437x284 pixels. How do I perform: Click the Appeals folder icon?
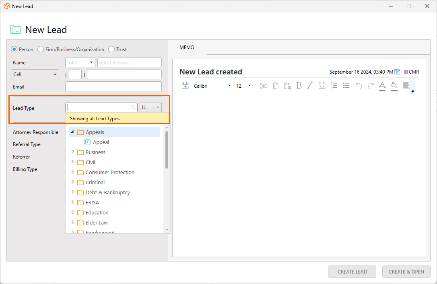tap(80, 132)
